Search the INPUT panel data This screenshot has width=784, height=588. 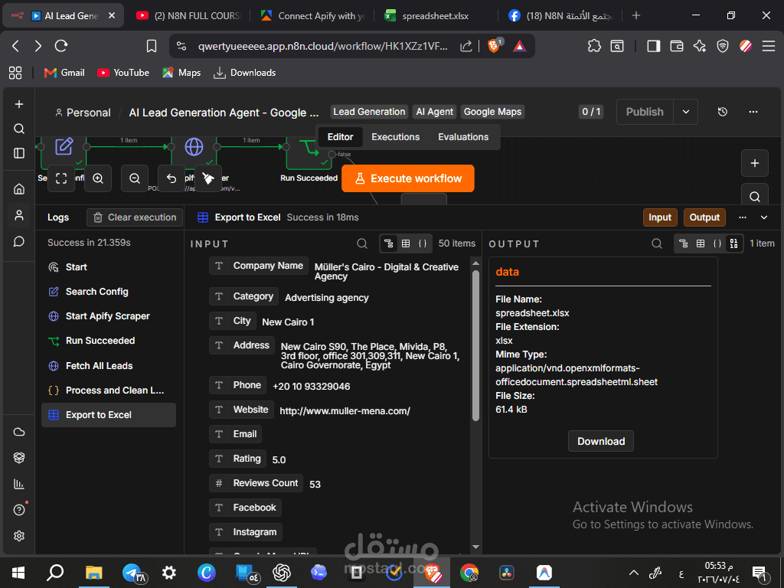coord(362,243)
